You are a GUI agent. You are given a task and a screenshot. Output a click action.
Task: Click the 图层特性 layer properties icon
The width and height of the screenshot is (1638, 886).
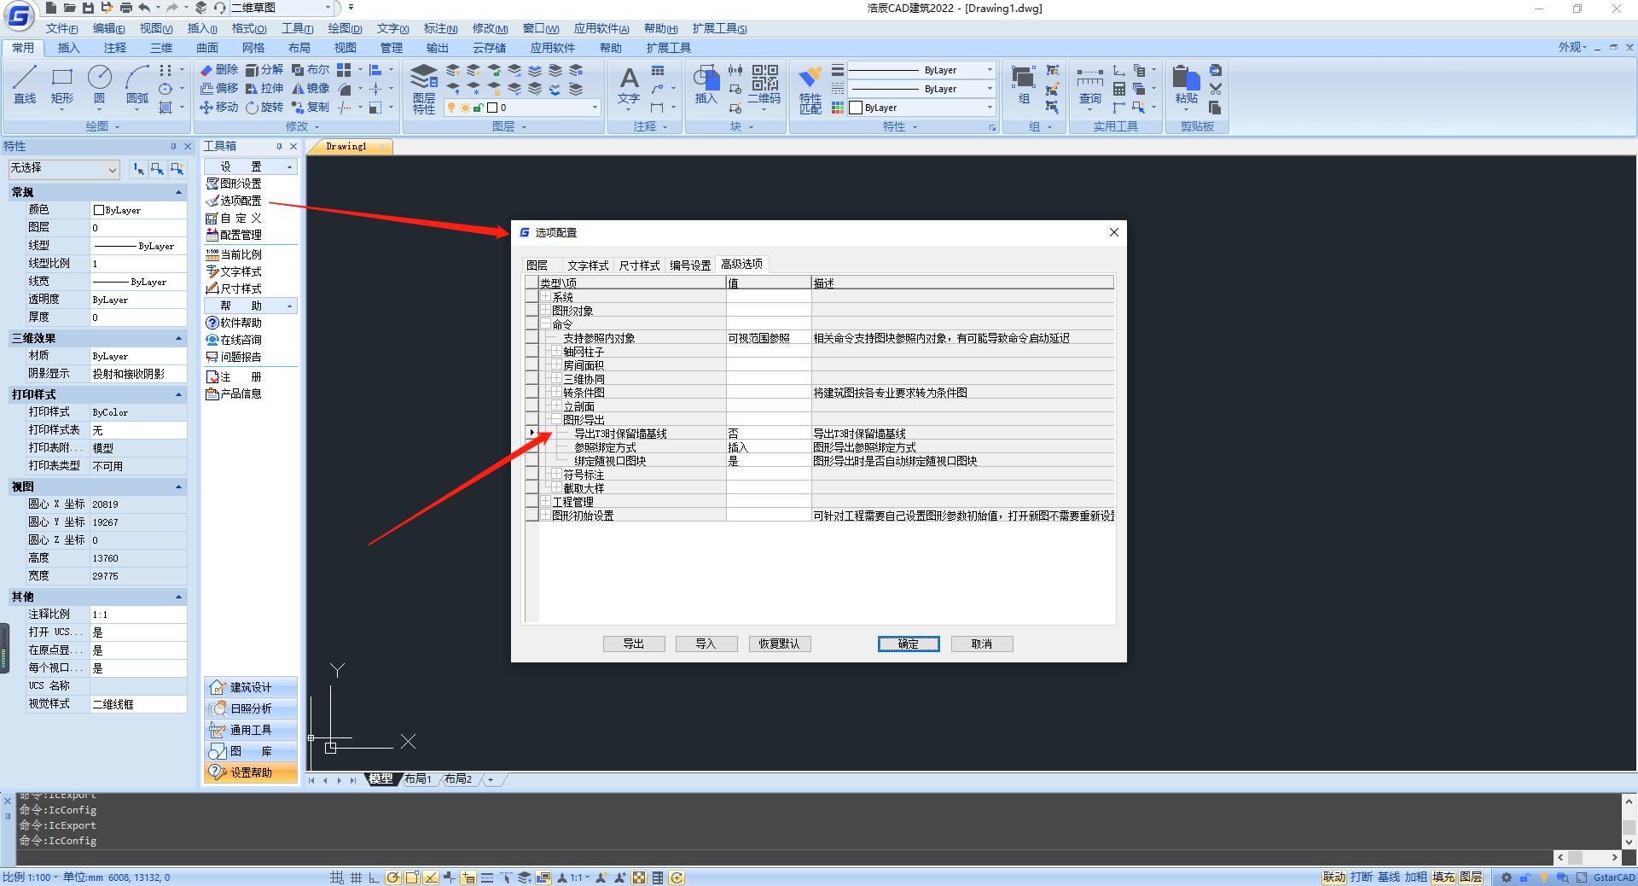[424, 89]
